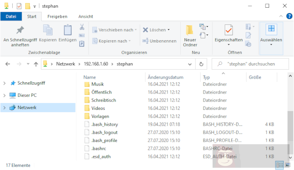Expand the Schnellzugriff tree node
Viewport: 294px width, 170px height.
(5, 83)
